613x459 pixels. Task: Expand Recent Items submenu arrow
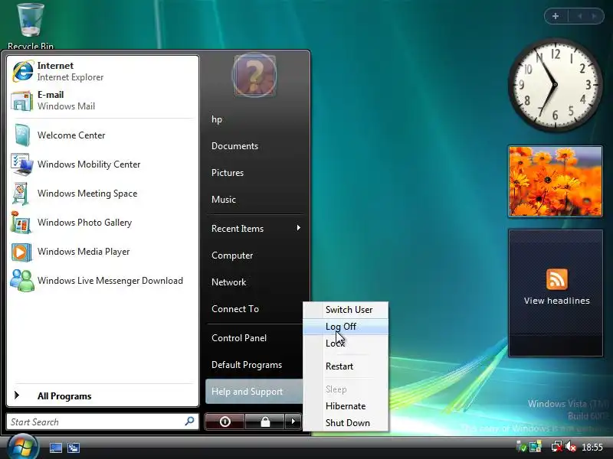pos(299,228)
